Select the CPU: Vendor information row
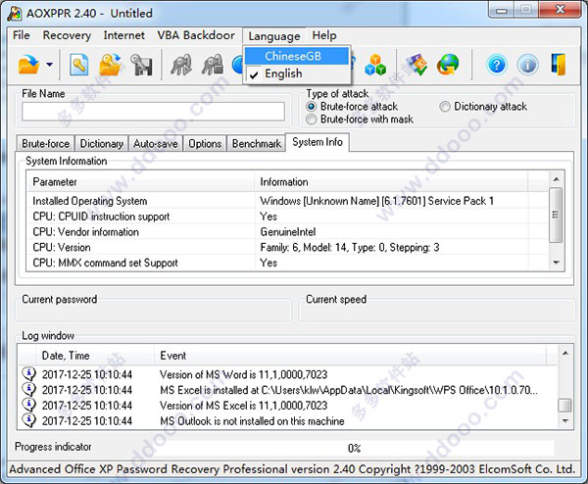588x484 pixels. click(287, 231)
